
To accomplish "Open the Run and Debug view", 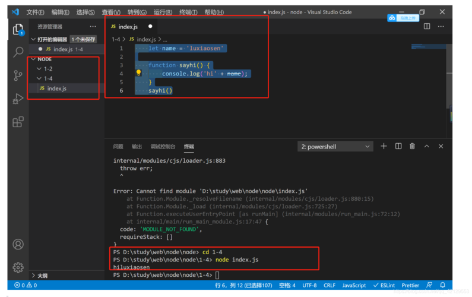I will 18,99.
